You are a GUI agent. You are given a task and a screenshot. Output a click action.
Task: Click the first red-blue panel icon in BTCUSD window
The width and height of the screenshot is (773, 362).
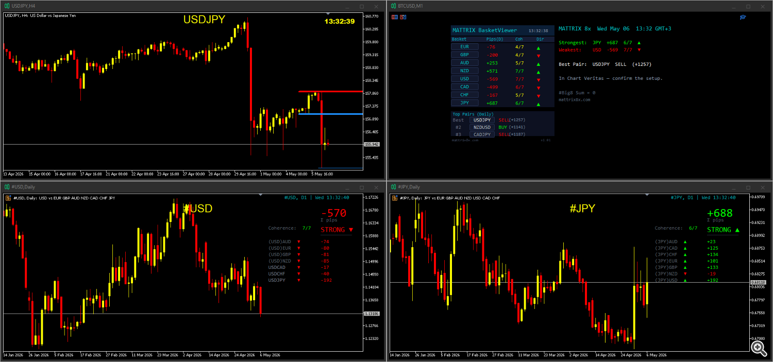click(394, 17)
